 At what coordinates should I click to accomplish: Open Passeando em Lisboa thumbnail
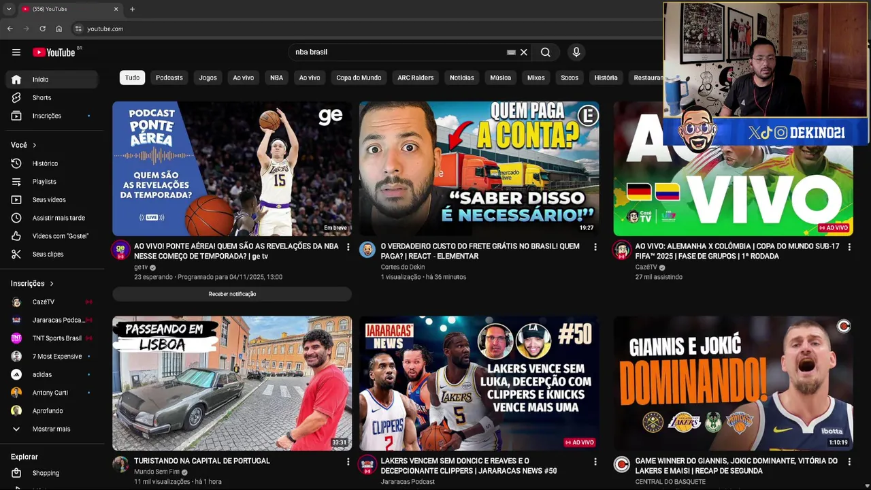point(232,383)
